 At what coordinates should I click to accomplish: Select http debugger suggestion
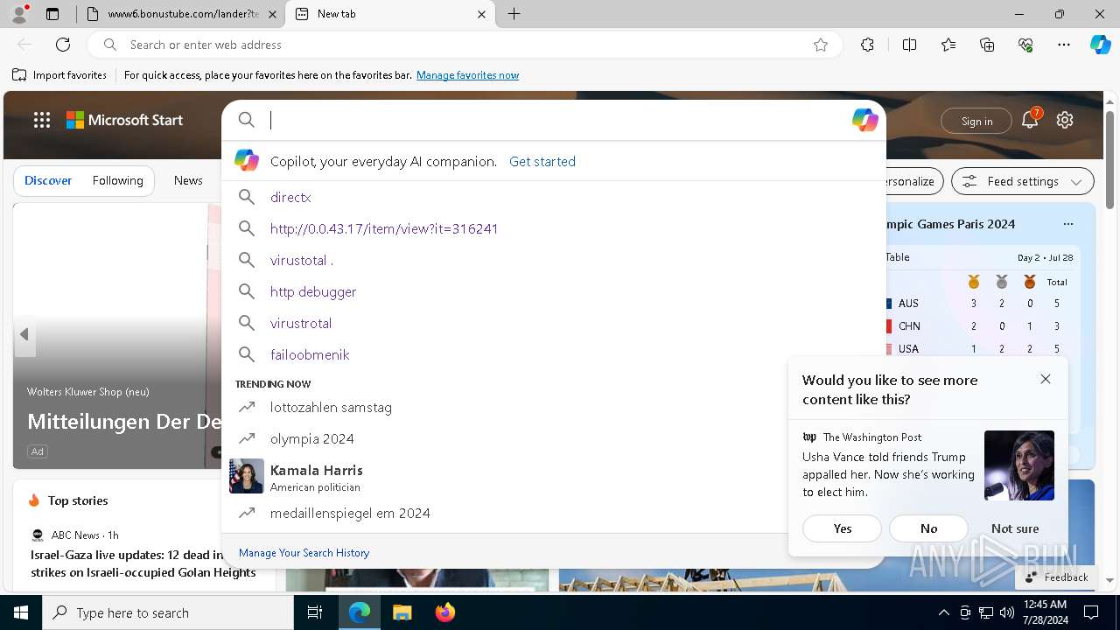click(553, 291)
